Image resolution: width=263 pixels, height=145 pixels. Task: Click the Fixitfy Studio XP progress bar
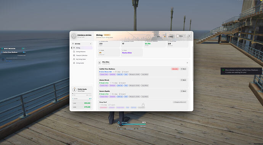coord(82,93)
